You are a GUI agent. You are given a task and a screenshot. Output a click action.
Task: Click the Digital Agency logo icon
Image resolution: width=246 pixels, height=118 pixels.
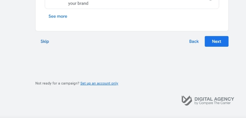click(187, 100)
